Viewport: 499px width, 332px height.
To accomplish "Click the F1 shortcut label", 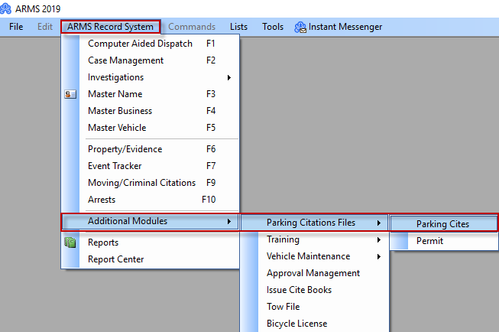I will [x=211, y=44].
